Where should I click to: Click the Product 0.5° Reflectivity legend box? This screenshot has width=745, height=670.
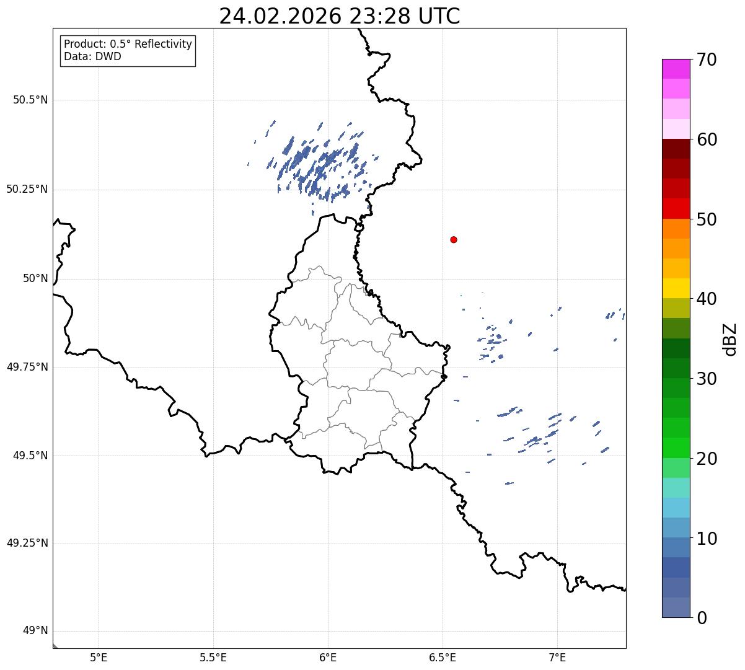128,51
